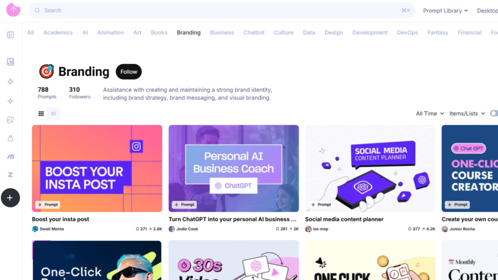Open the image generation sidebar icon

coord(11,120)
